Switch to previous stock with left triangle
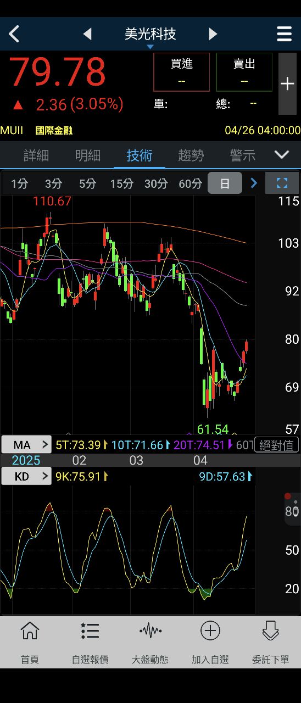The width and height of the screenshot is (301, 703). [x=87, y=34]
